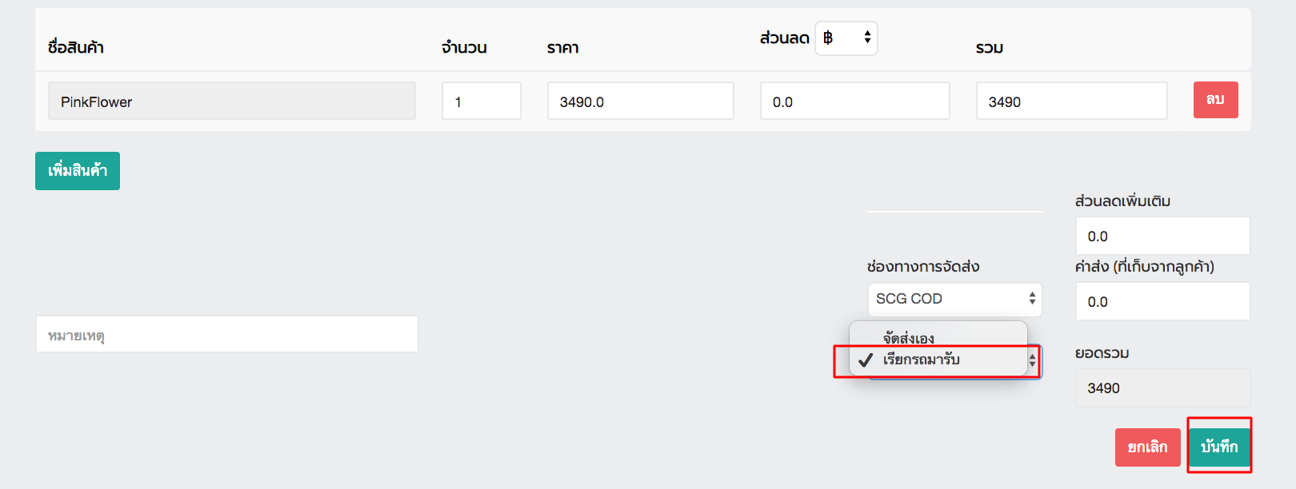Click the discount field showing 0.0

[854, 101]
